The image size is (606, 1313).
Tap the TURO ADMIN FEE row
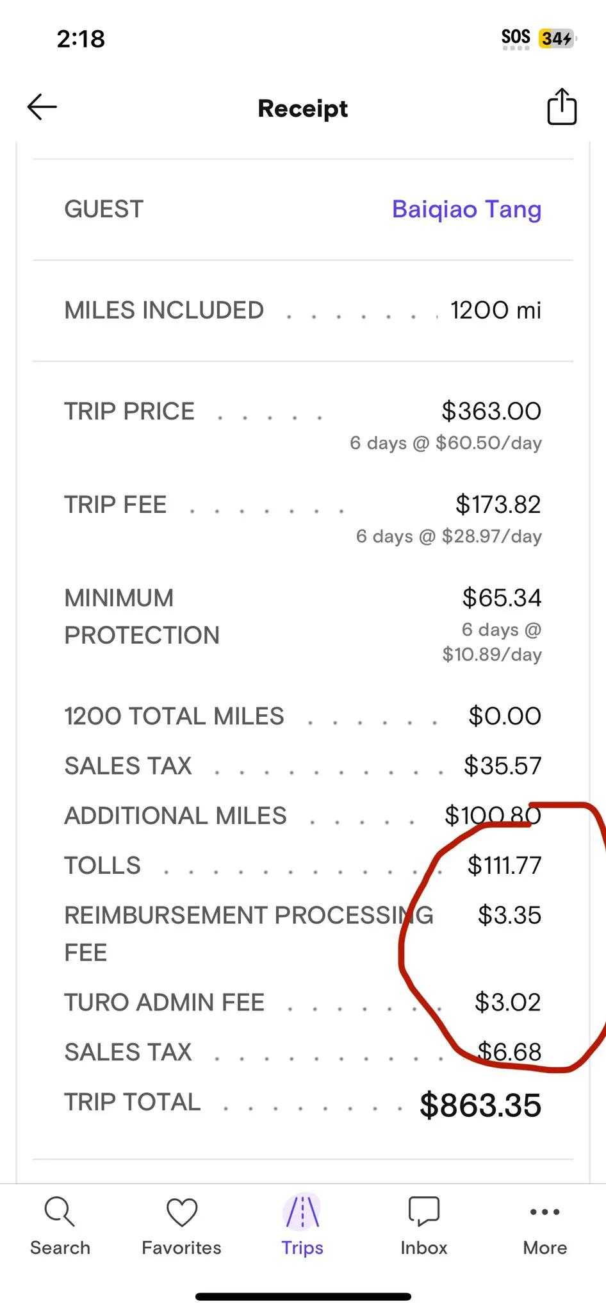pyautogui.click(x=303, y=1002)
